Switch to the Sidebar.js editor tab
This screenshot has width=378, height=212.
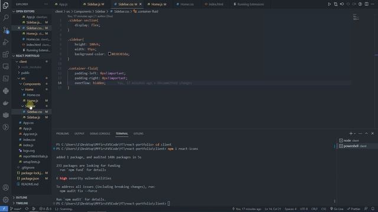pyautogui.click(x=93, y=4)
